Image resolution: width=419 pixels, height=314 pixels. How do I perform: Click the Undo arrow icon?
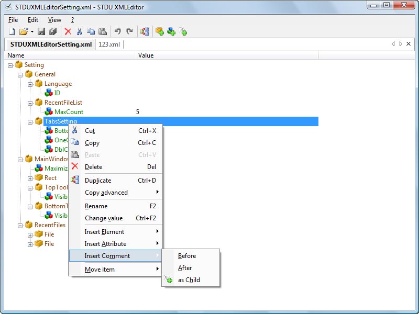(117, 31)
